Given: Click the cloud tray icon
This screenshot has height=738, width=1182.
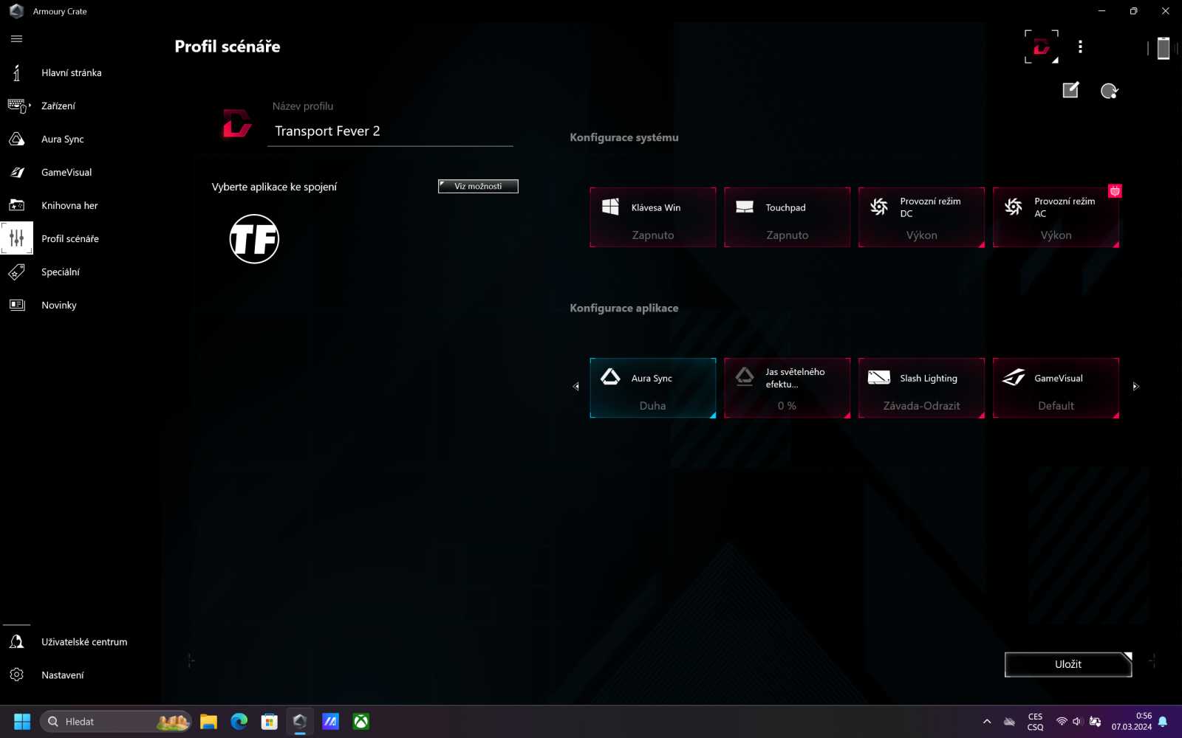Looking at the screenshot, I should pos(1009,722).
